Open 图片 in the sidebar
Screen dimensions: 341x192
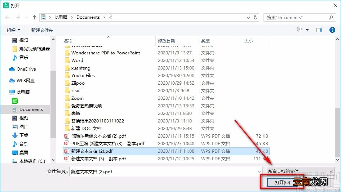click(20, 126)
